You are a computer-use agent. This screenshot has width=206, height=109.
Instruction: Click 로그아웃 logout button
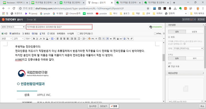tap(201, 20)
